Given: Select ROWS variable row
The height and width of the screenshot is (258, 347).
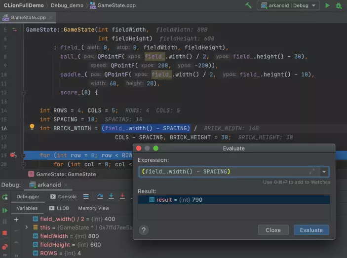Looking at the screenshot, I should click(x=57, y=253).
